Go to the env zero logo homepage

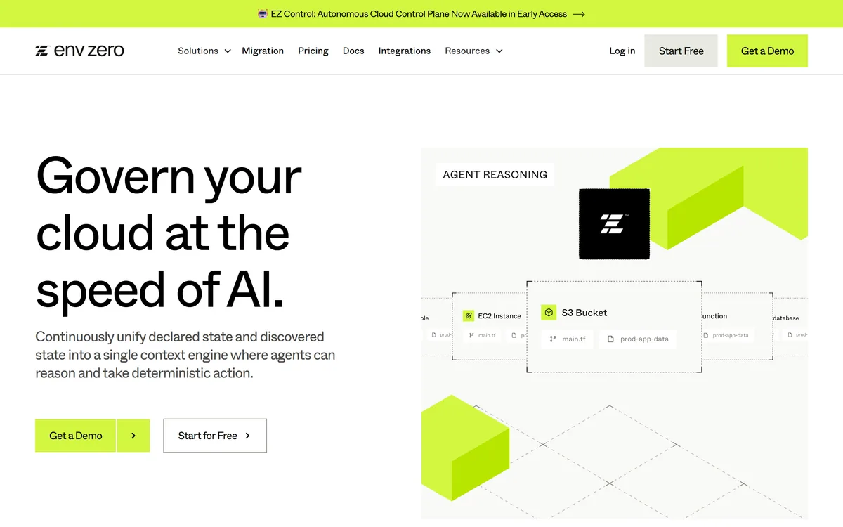point(79,51)
